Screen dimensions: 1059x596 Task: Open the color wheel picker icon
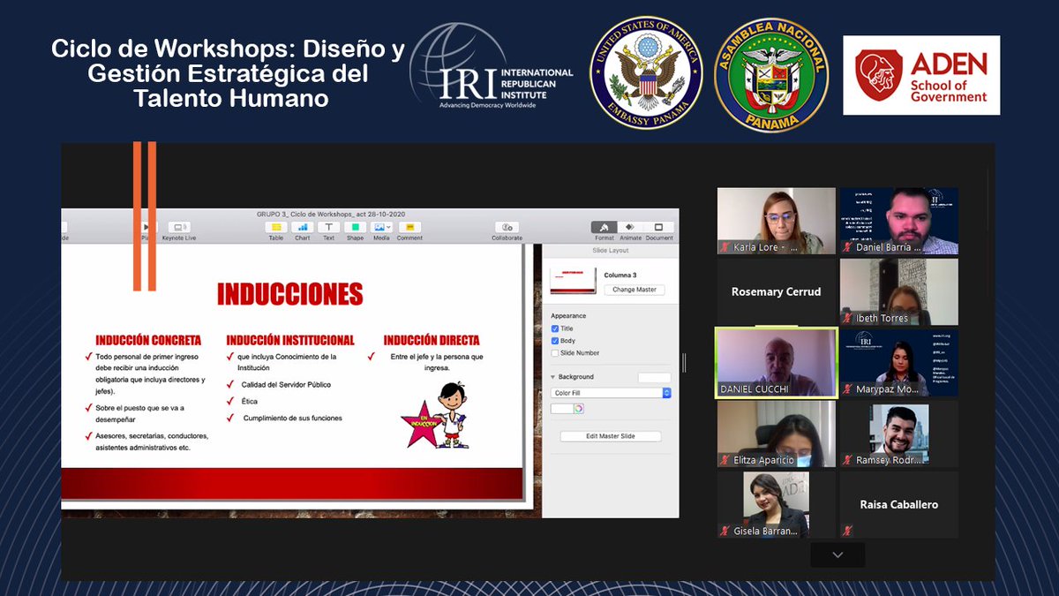579,408
